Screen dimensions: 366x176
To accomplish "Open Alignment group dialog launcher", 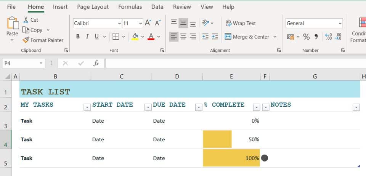I will (279, 50).
